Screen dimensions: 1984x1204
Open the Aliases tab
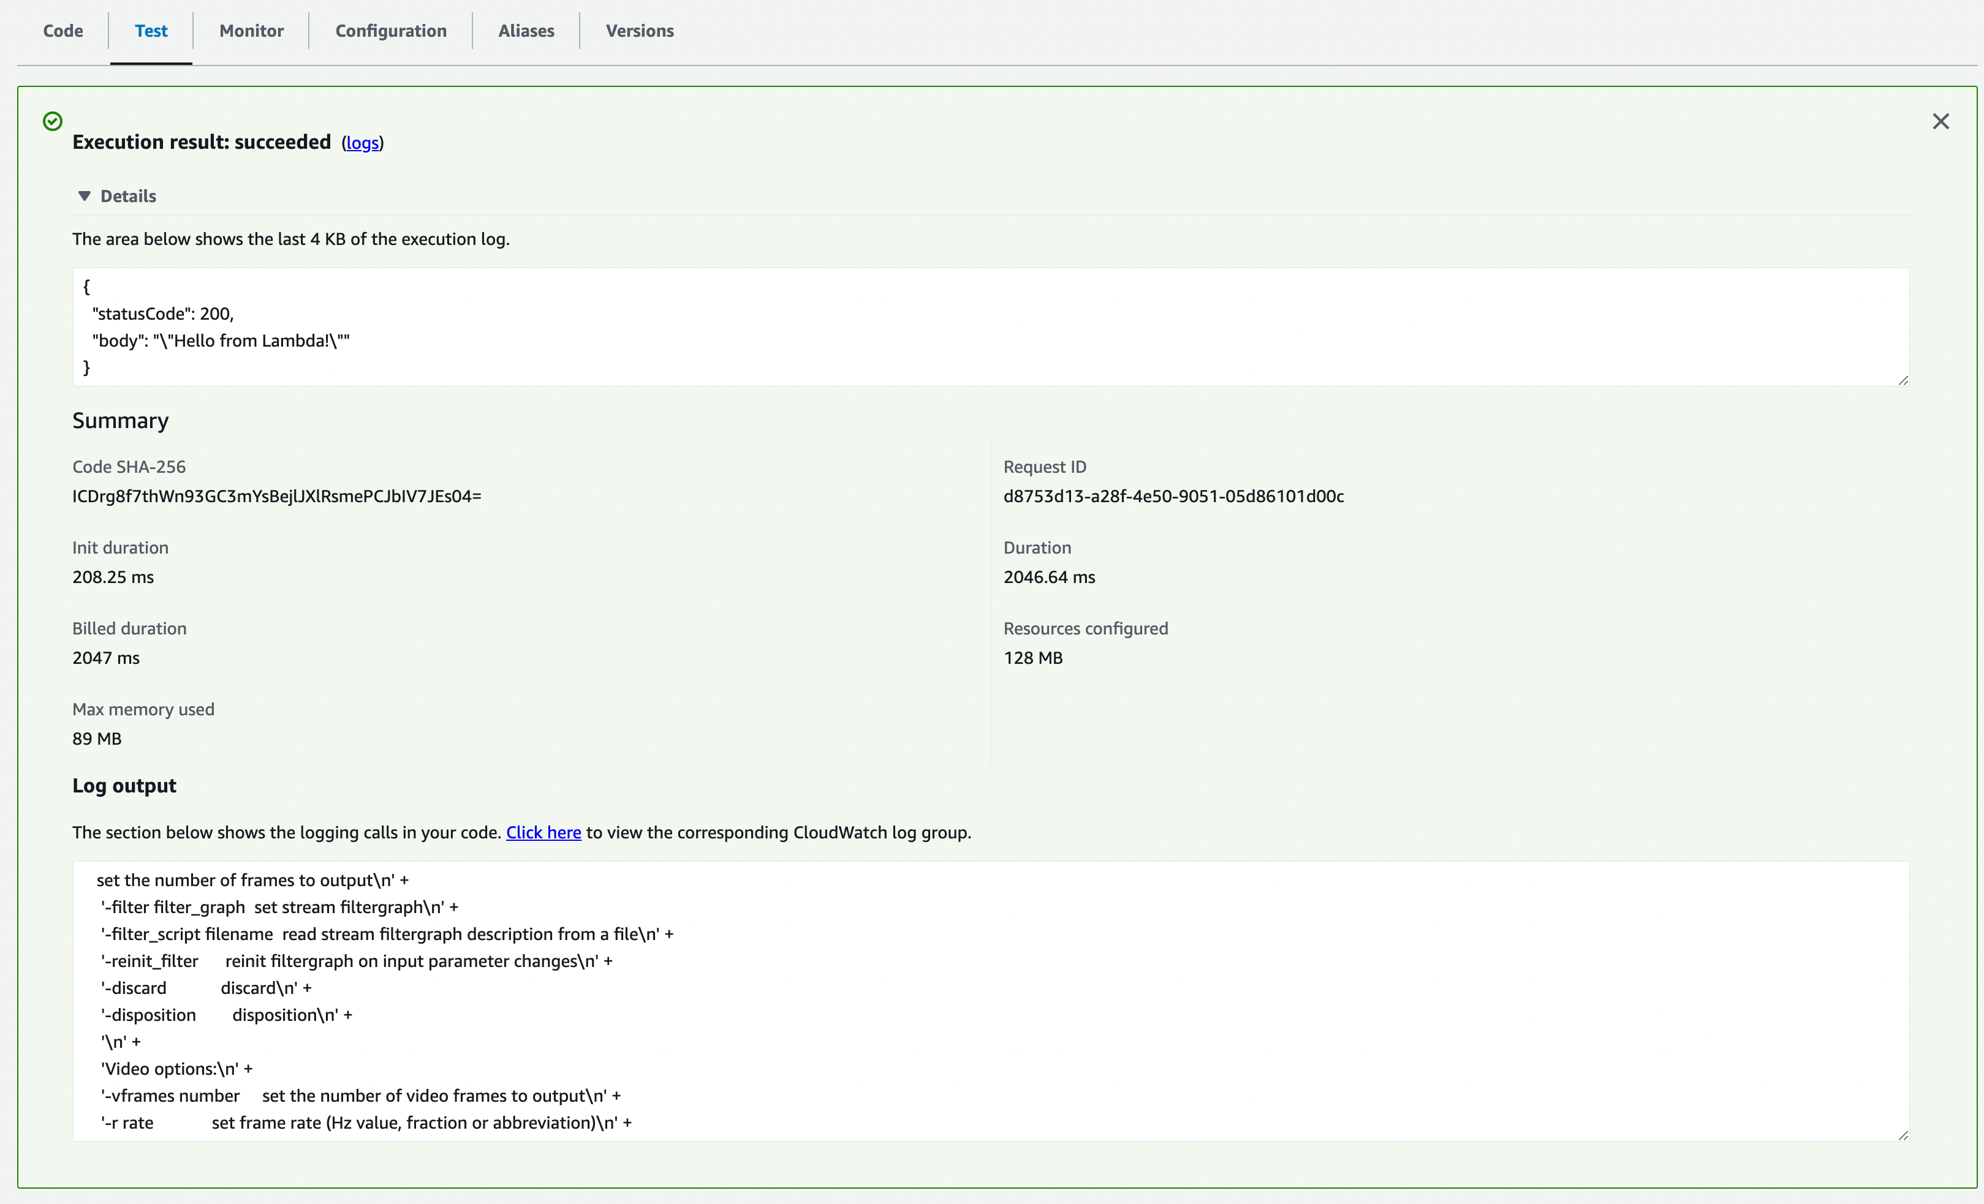pos(526,31)
